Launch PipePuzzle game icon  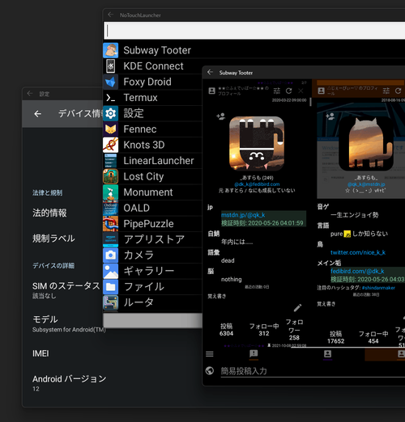(110, 224)
